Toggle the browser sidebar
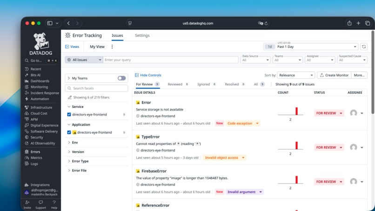Viewport: 375px width, 211px height. pyautogui.click(x=50, y=23)
